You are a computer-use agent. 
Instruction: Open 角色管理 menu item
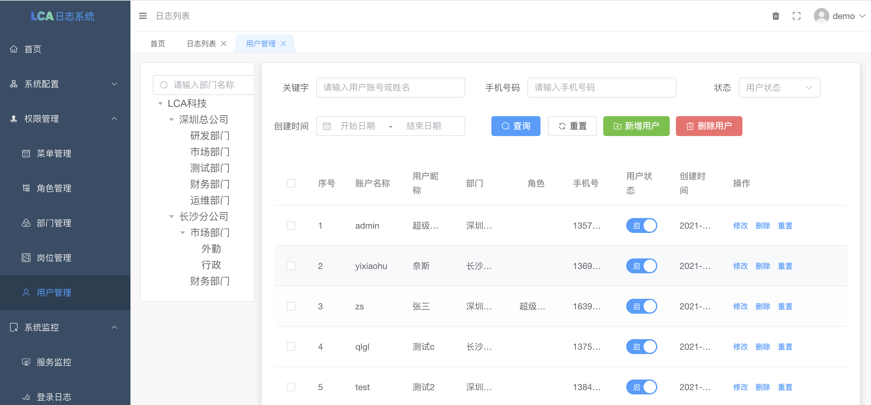pos(54,188)
